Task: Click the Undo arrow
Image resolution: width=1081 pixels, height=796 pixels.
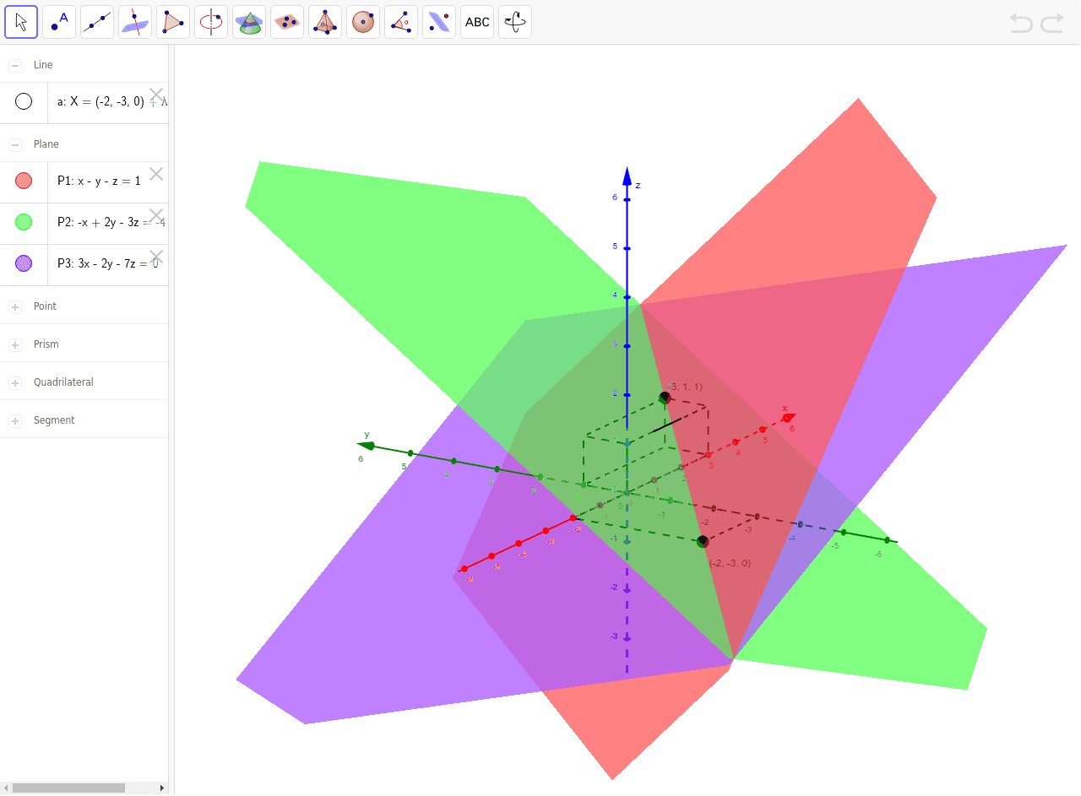Action: [1020, 23]
